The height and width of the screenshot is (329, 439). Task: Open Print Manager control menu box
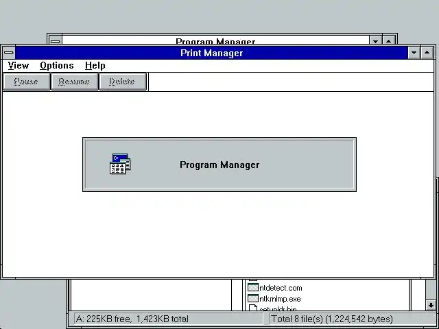point(9,53)
